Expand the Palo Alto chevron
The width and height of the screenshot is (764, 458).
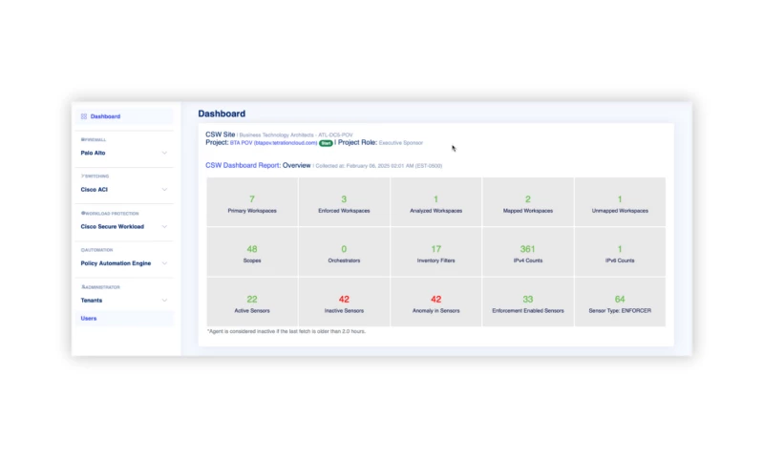click(164, 153)
